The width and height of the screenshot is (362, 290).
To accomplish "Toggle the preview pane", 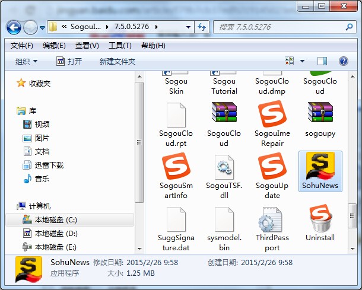I will [322, 61].
